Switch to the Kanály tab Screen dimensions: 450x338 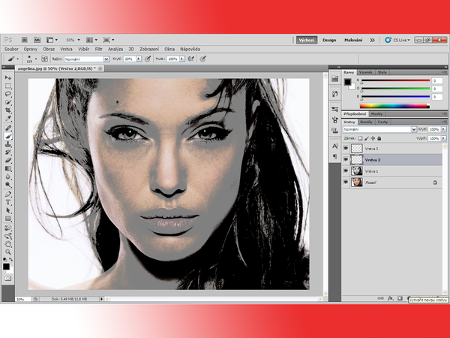(367, 121)
